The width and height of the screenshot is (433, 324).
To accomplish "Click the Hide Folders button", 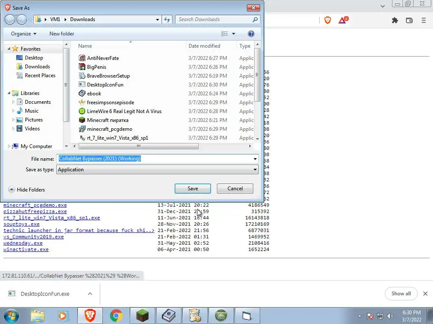I will 27,189.
